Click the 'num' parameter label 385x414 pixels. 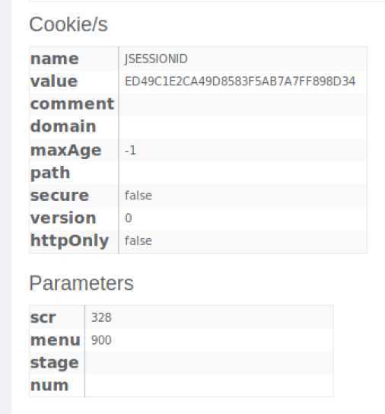pyautogui.click(x=49, y=386)
